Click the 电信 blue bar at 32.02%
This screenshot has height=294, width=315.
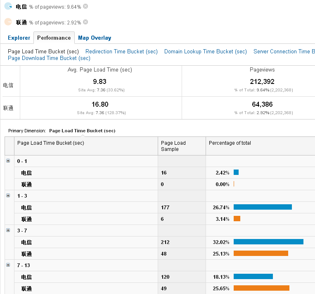tap(268, 241)
